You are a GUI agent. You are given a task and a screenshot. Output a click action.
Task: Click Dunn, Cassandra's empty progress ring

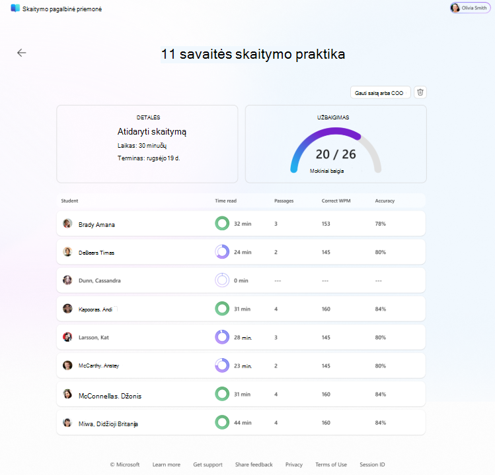click(x=222, y=280)
